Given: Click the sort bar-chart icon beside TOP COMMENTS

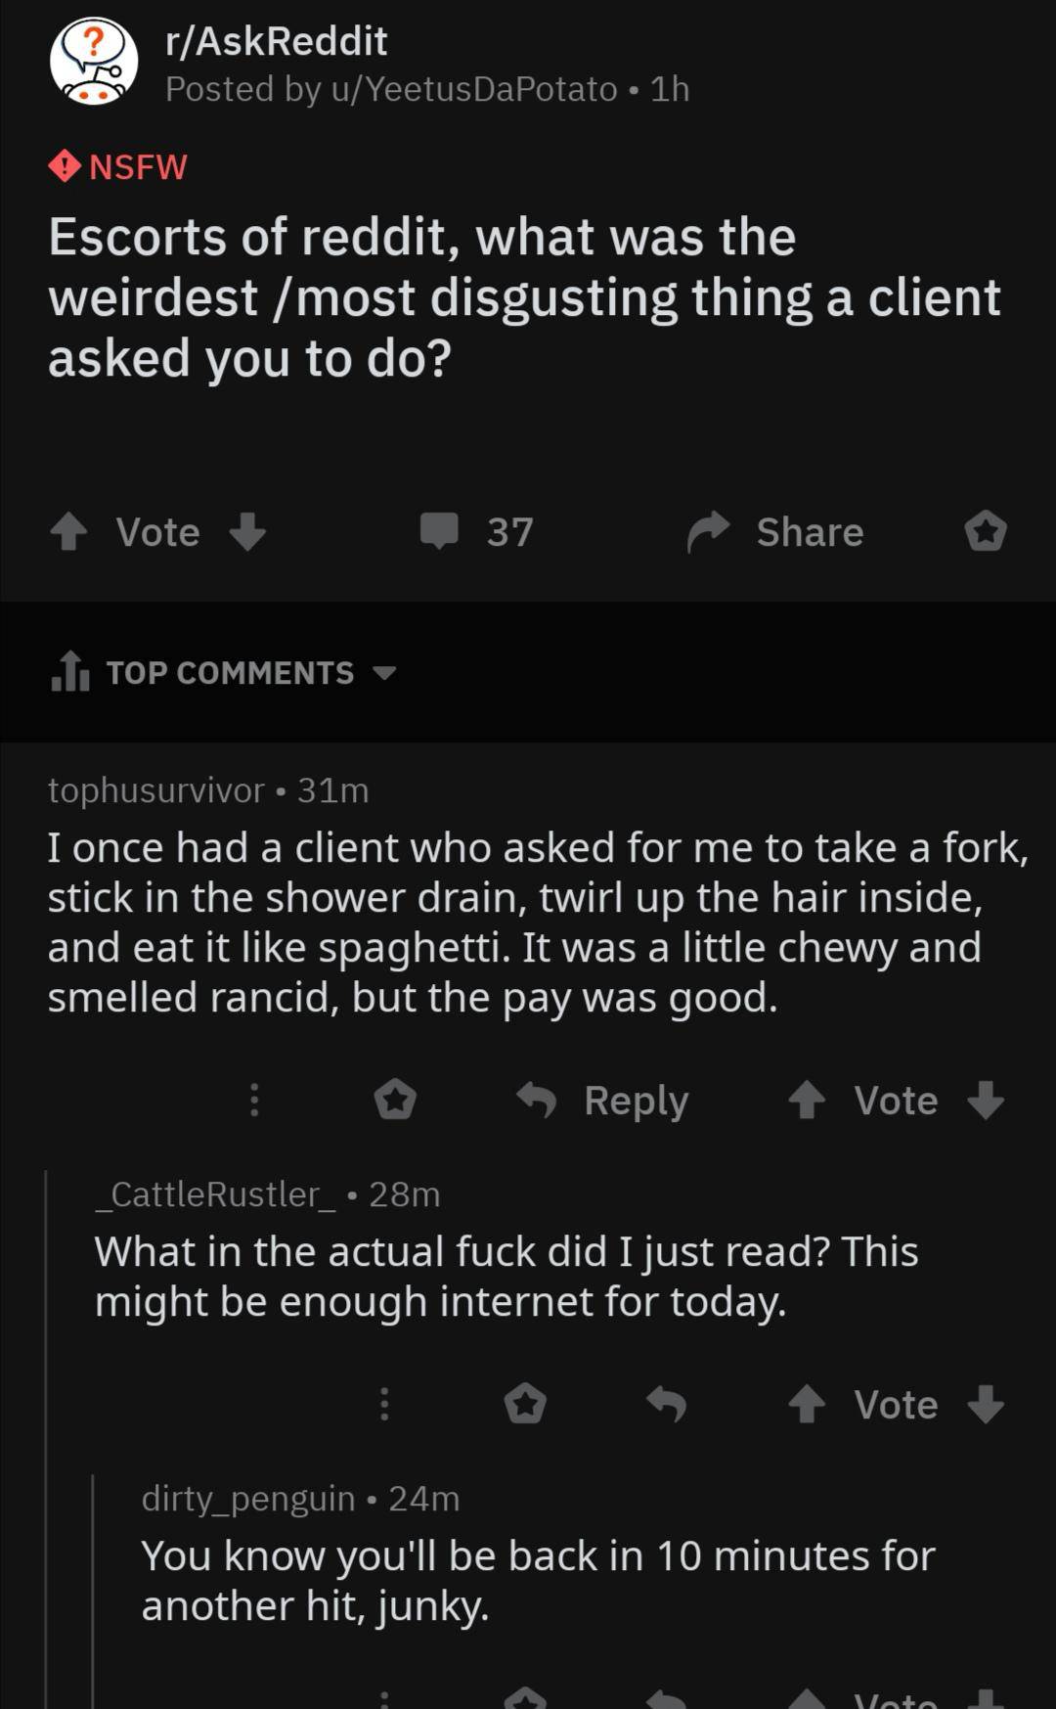Looking at the screenshot, I should [x=66, y=672].
